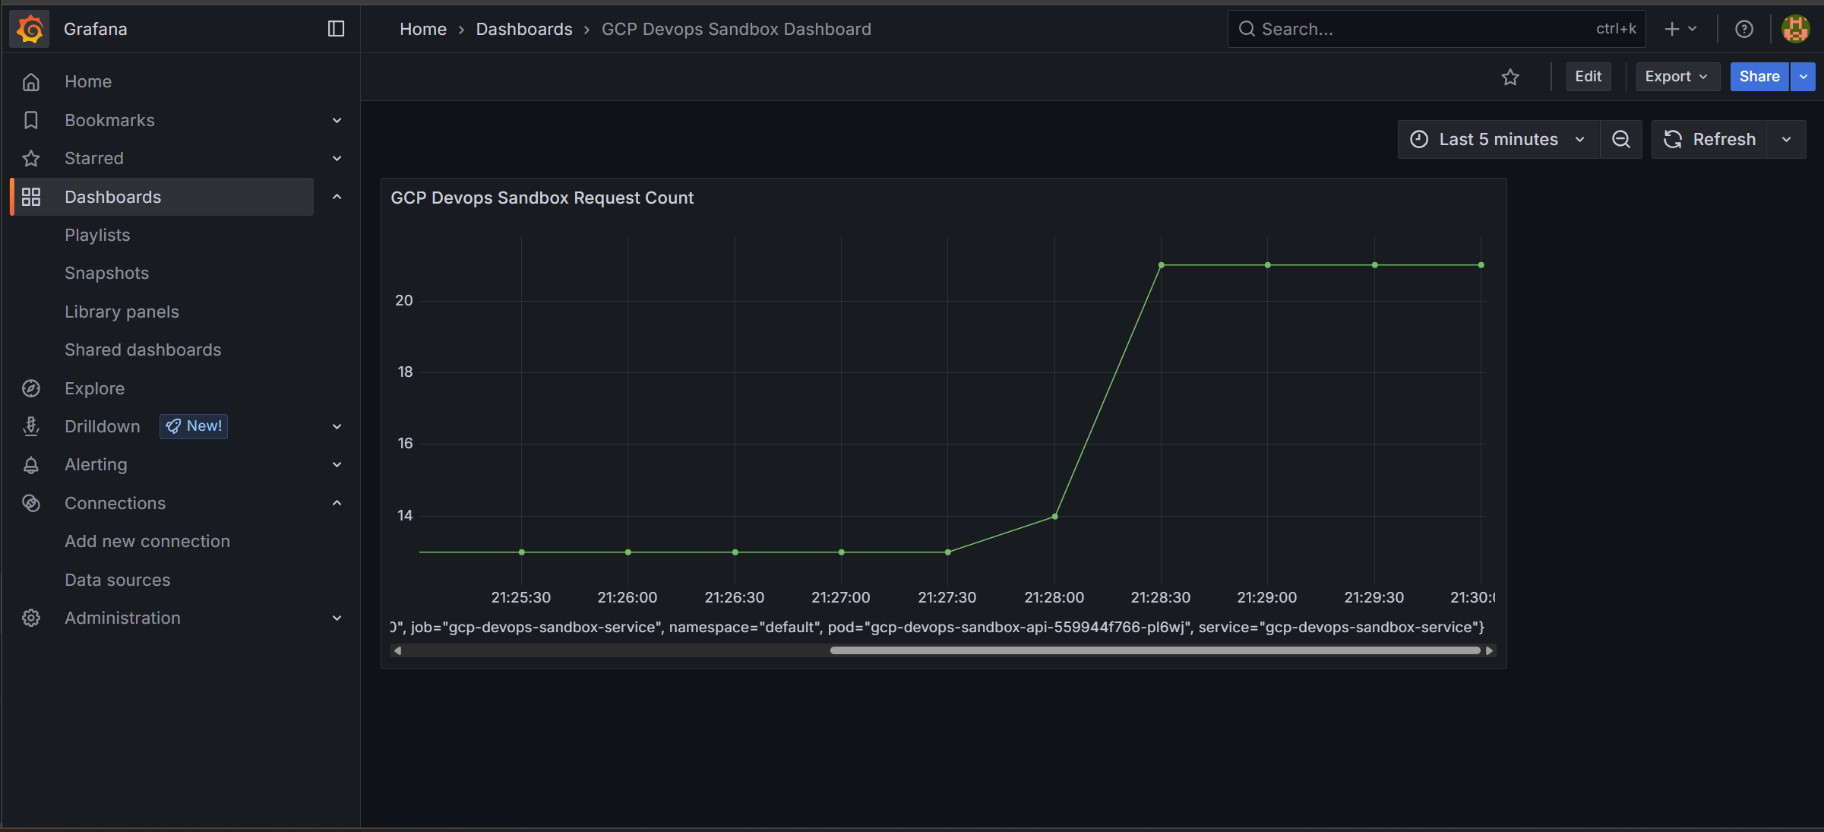
Task: Go to Dashboards breadcrumb link
Action: 524,29
